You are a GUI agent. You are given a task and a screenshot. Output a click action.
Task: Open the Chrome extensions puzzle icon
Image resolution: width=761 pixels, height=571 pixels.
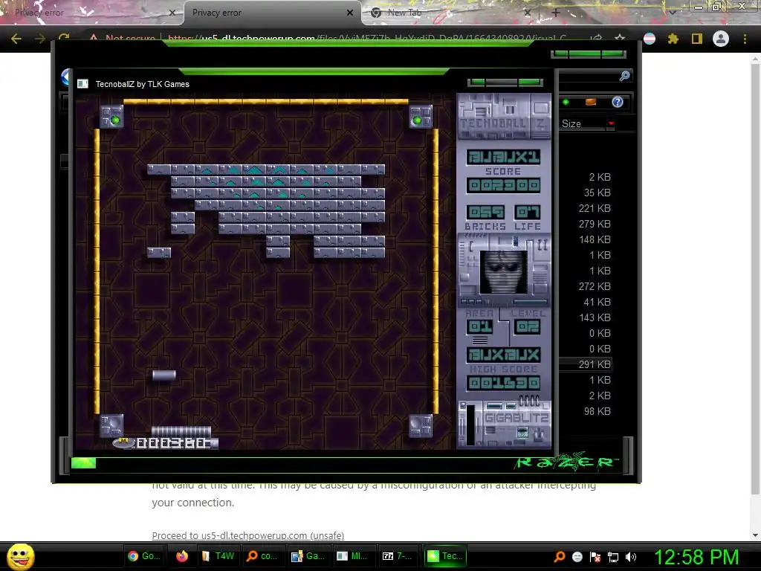tap(673, 39)
